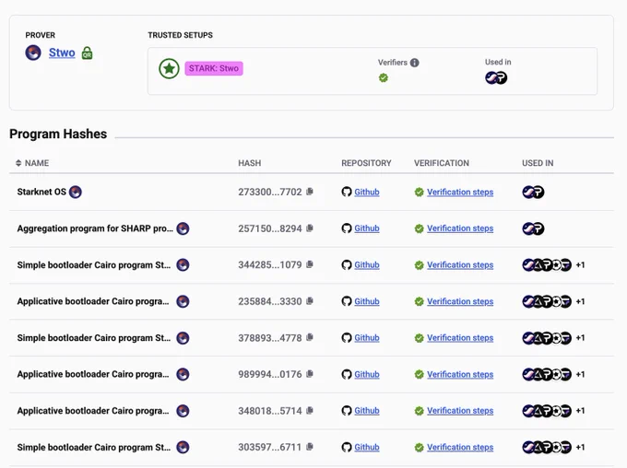
Task: Open Verification steps for Aggregation program row
Action: click(460, 228)
